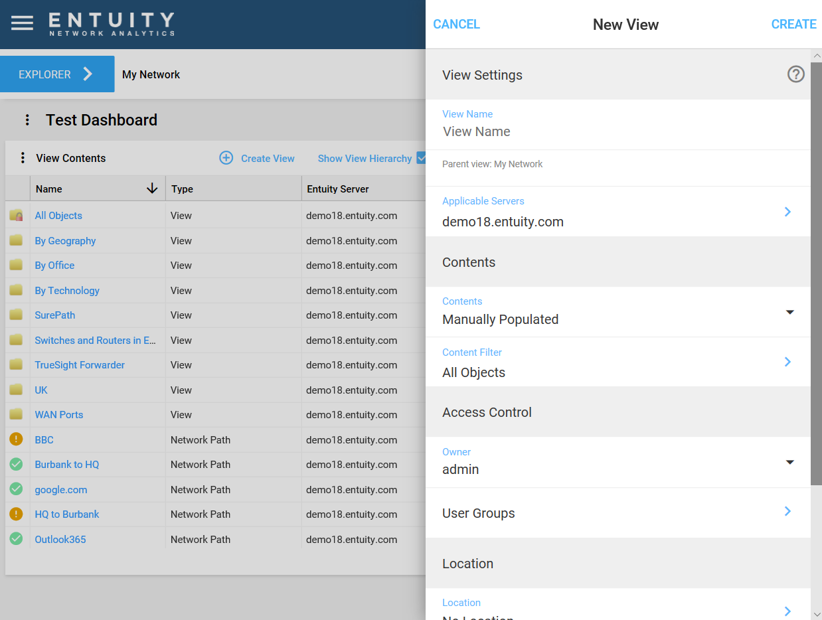Click the green check icon beside google.com
Image resolution: width=822 pixels, height=620 pixels.
click(x=17, y=489)
